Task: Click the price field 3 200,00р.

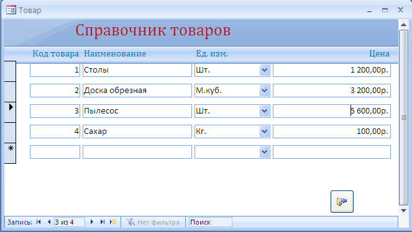Action: click(x=332, y=91)
